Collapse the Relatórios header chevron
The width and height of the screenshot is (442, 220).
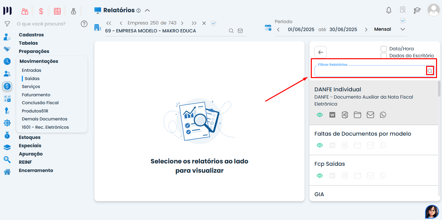click(x=147, y=10)
